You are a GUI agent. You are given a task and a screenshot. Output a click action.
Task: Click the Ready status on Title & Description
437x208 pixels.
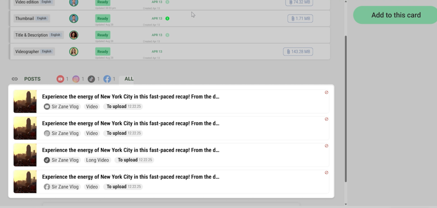pos(102,35)
